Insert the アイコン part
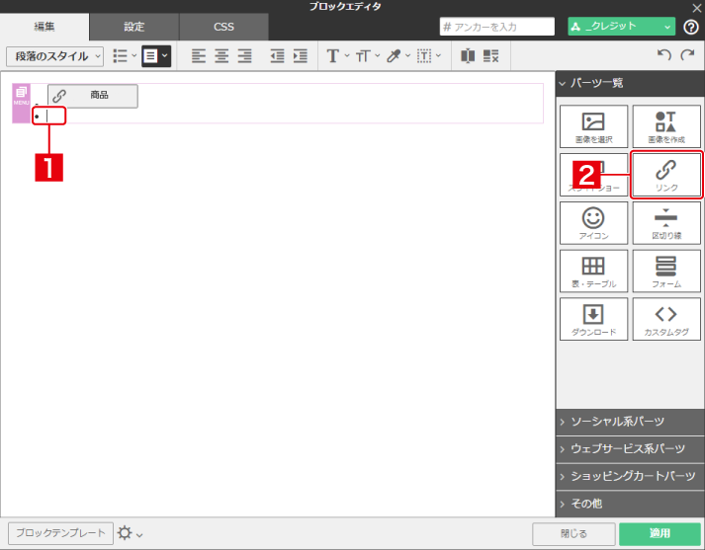Screen dimensions: 705x550 tap(593, 223)
